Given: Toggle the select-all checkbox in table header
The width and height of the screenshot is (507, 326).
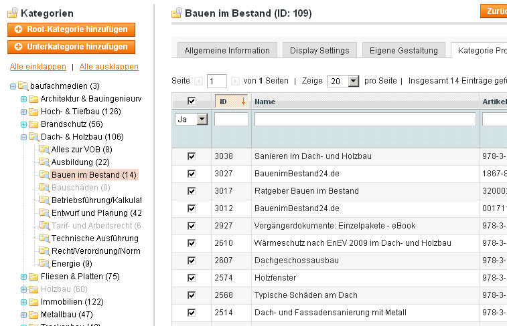Looking at the screenshot, I should [x=192, y=102].
